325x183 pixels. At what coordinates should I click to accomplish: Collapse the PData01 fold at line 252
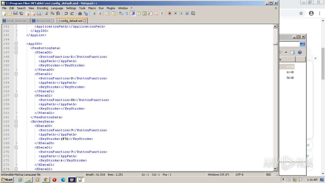pos(16,74)
